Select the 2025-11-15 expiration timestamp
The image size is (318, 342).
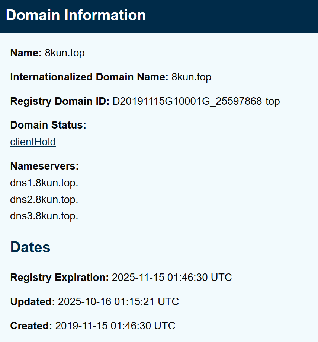click(172, 278)
